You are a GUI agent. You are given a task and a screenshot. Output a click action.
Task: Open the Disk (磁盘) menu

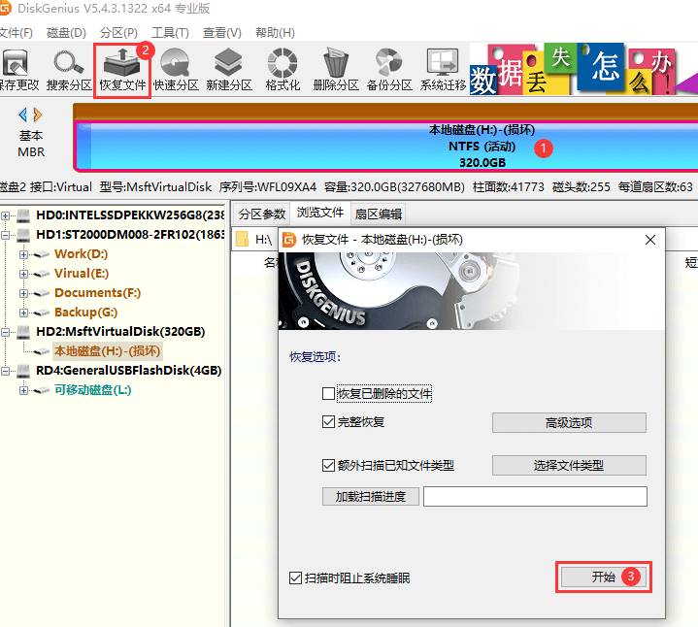pos(66,32)
